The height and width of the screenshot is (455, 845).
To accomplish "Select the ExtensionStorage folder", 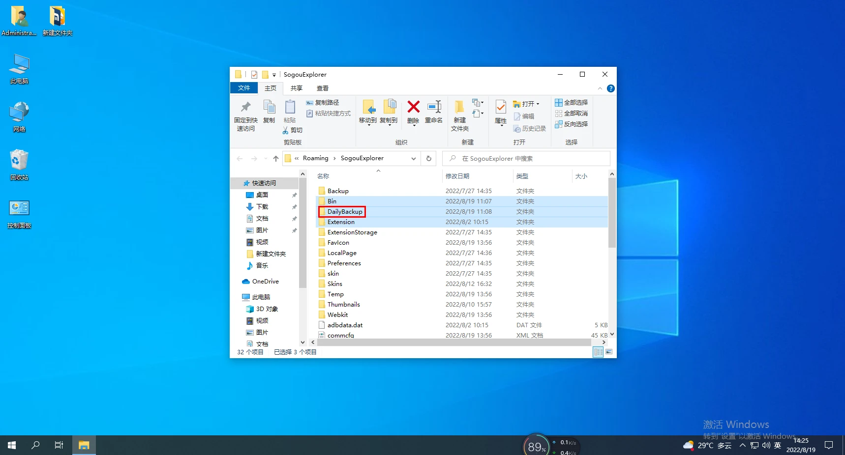I will coord(352,232).
